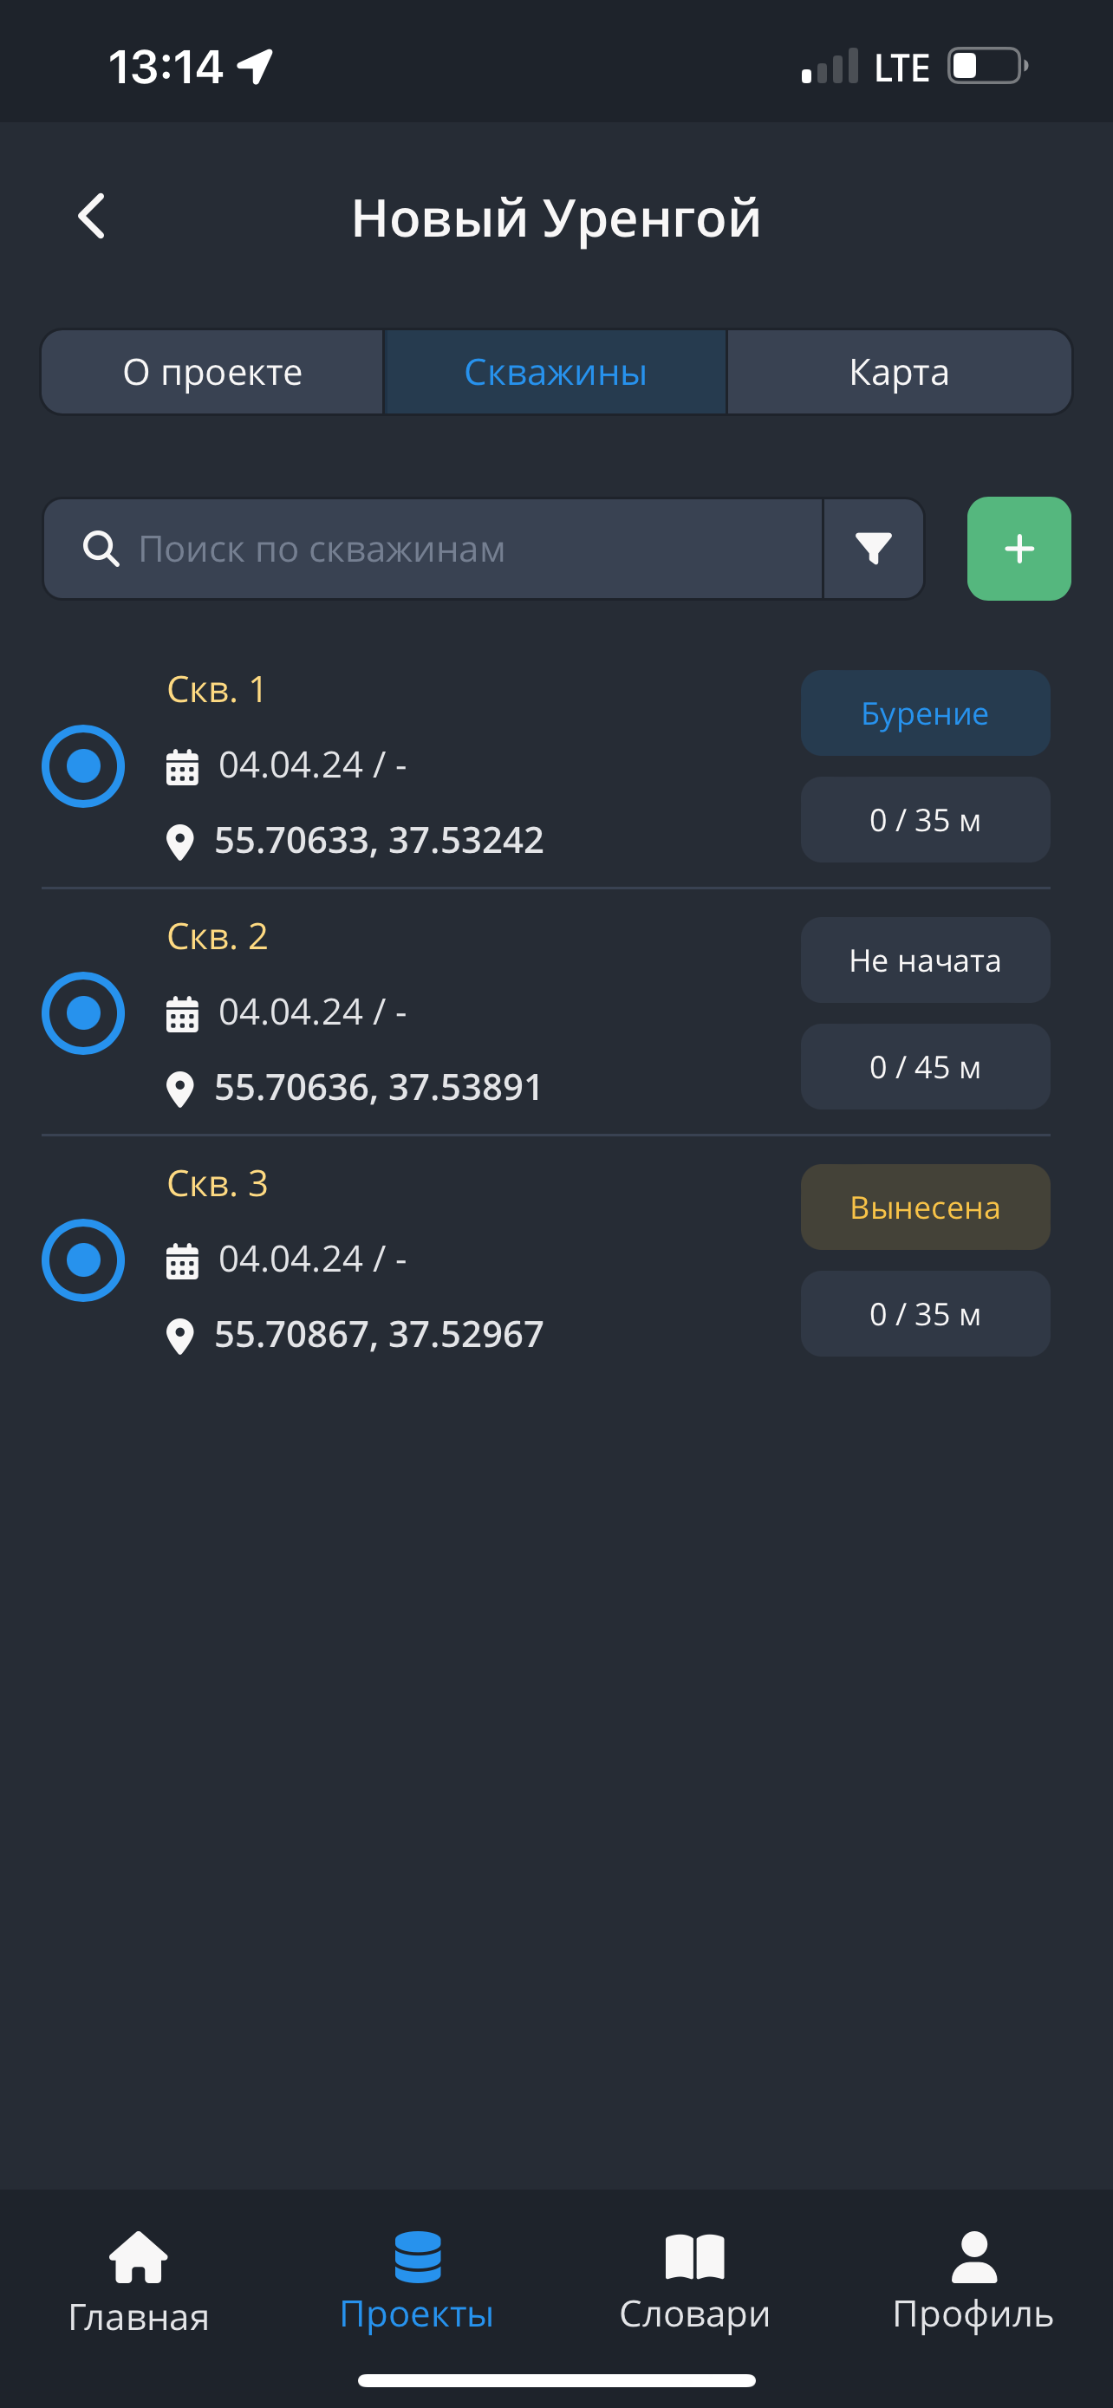The width and height of the screenshot is (1113, 2408).
Task: Open Главная home icon
Action: tap(139, 2258)
